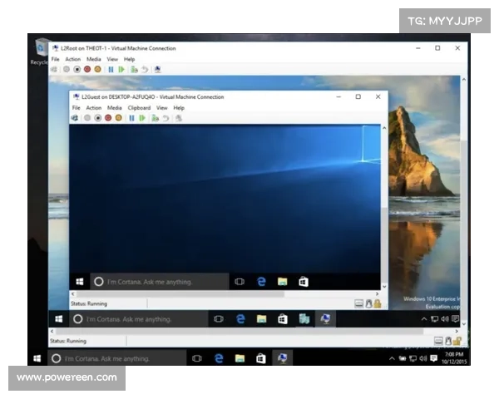Expand hidden tray icons in L2Root VM taskbar
Image resolution: width=499 pixels, height=399 pixels.
423,319
